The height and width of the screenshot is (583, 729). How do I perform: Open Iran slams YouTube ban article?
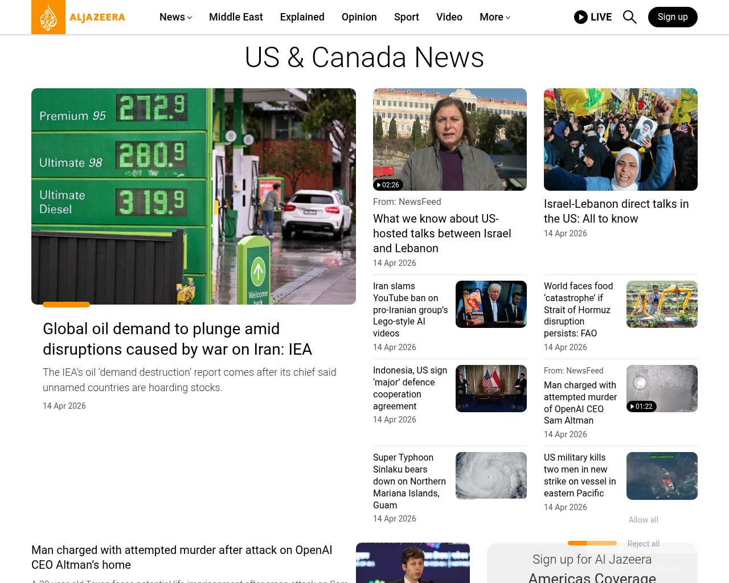[411, 310]
